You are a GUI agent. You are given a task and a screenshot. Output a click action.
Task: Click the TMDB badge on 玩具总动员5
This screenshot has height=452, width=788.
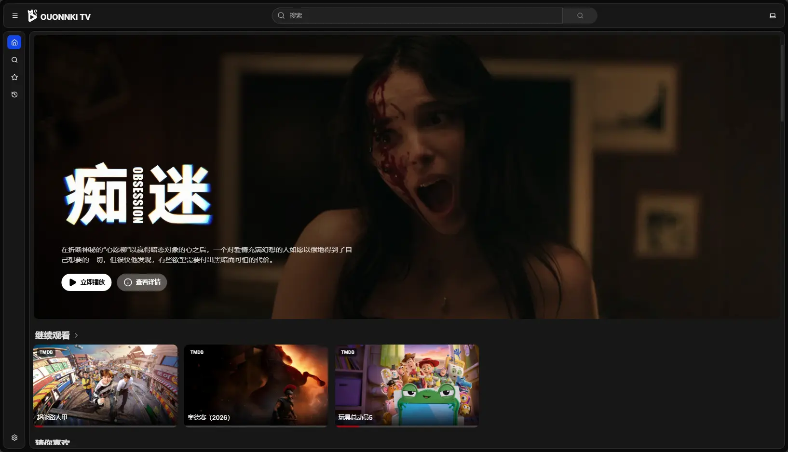[x=348, y=352]
